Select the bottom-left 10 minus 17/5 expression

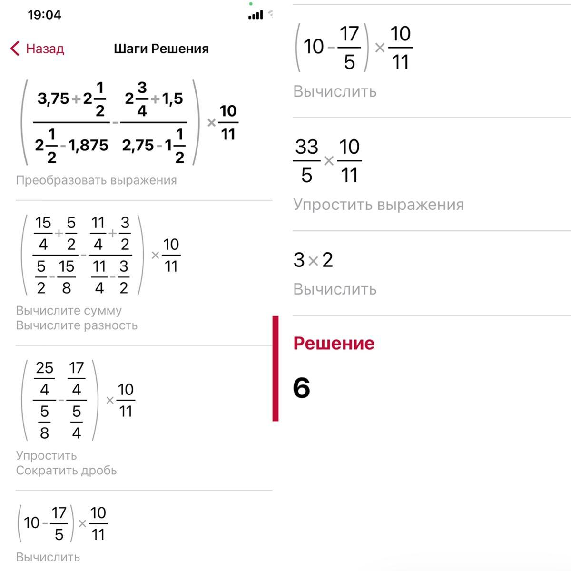63,523
